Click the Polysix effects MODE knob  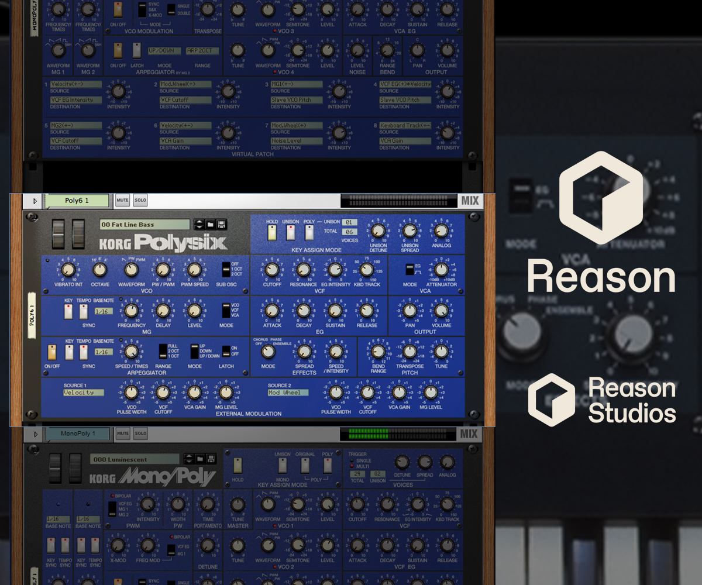pyautogui.click(x=268, y=352)
